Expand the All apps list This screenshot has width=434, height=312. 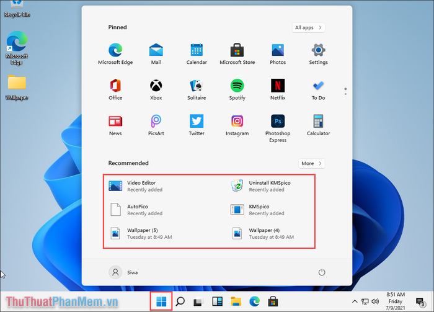tap(309, 27)
